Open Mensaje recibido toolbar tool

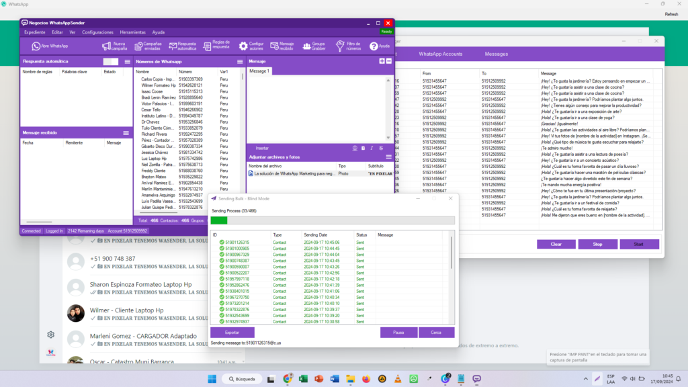282,46
